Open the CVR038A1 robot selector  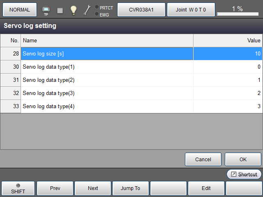coord(141,9)
